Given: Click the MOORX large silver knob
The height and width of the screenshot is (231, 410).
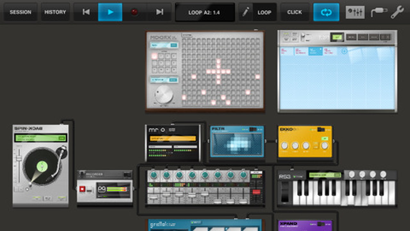Looking at the screenshot, I should click(164, 94).
